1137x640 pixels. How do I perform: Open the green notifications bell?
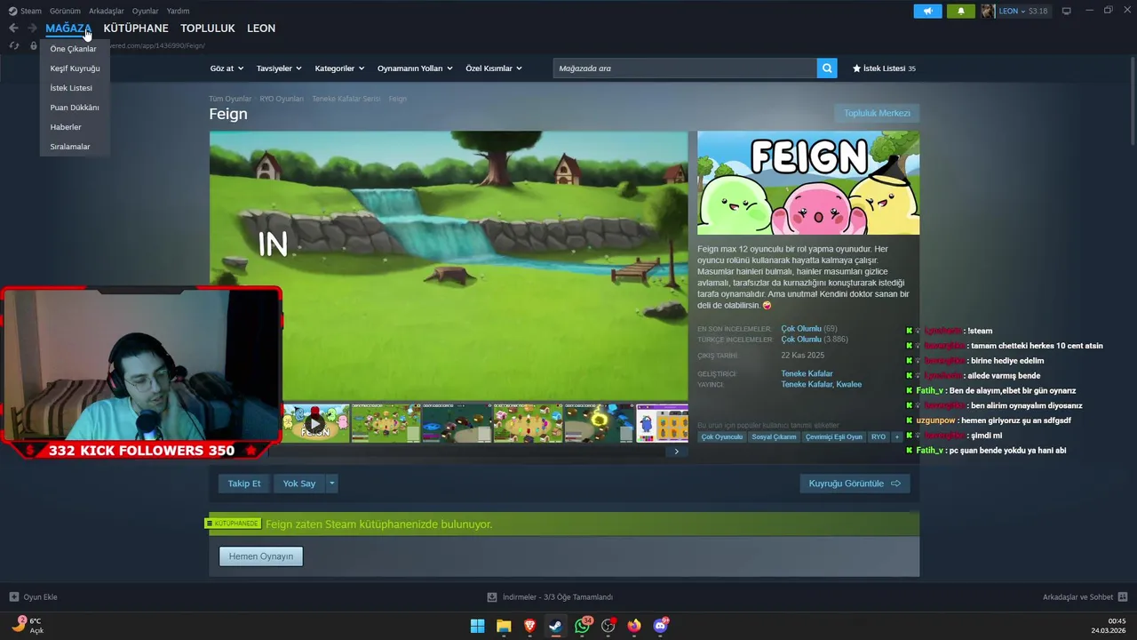coord(960,12)
